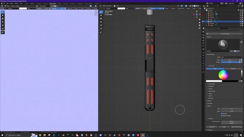Select the Mask tool in the 3D viewport toolbar
This screenshot has height=137, width=244.
coord(101,29)
